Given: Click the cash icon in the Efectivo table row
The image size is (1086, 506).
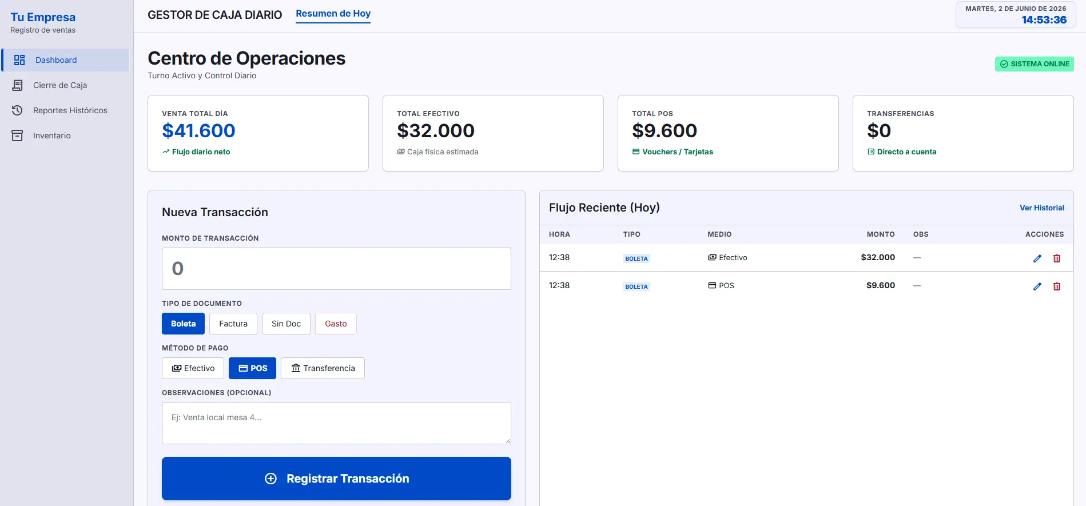Looking at the screenshot, I should coord(712,257).
